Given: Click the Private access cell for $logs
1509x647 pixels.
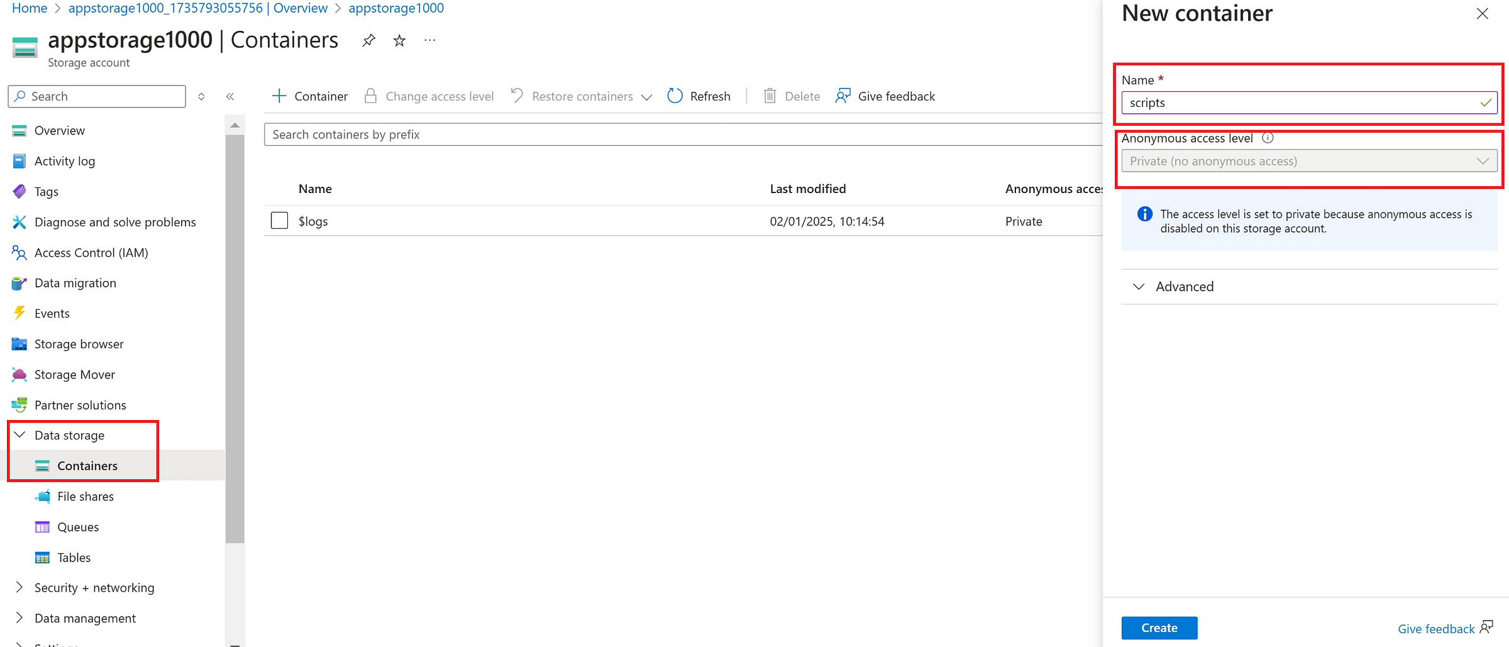Looking at the screenshot, I should [x=1024, y=221].
